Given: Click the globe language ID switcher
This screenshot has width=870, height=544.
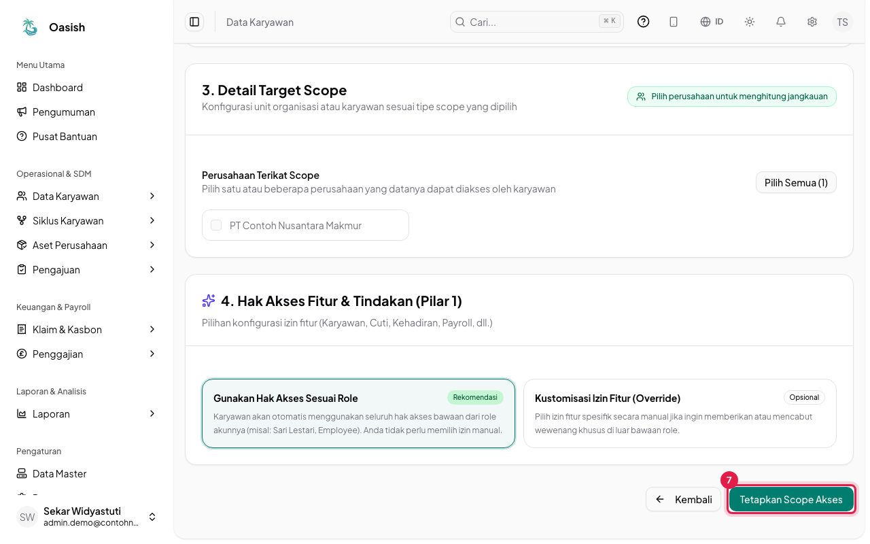Looking at the screenshot, I should [712, 22].
